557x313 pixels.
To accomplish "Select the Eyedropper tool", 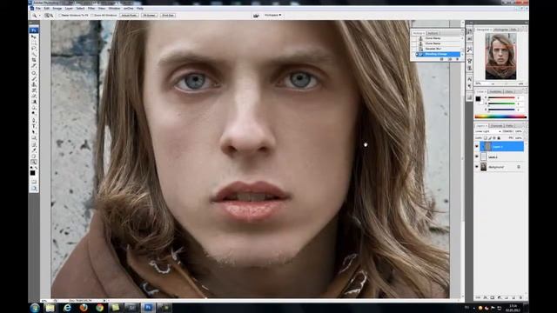I will (34, 150).
